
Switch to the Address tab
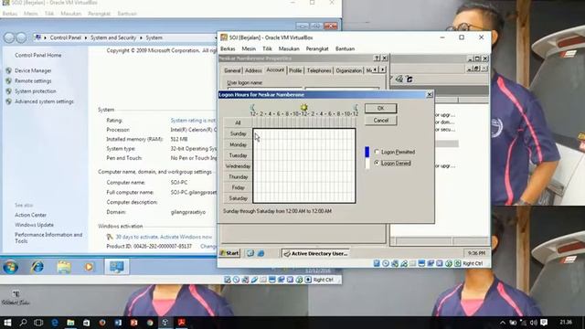point(253,70)
